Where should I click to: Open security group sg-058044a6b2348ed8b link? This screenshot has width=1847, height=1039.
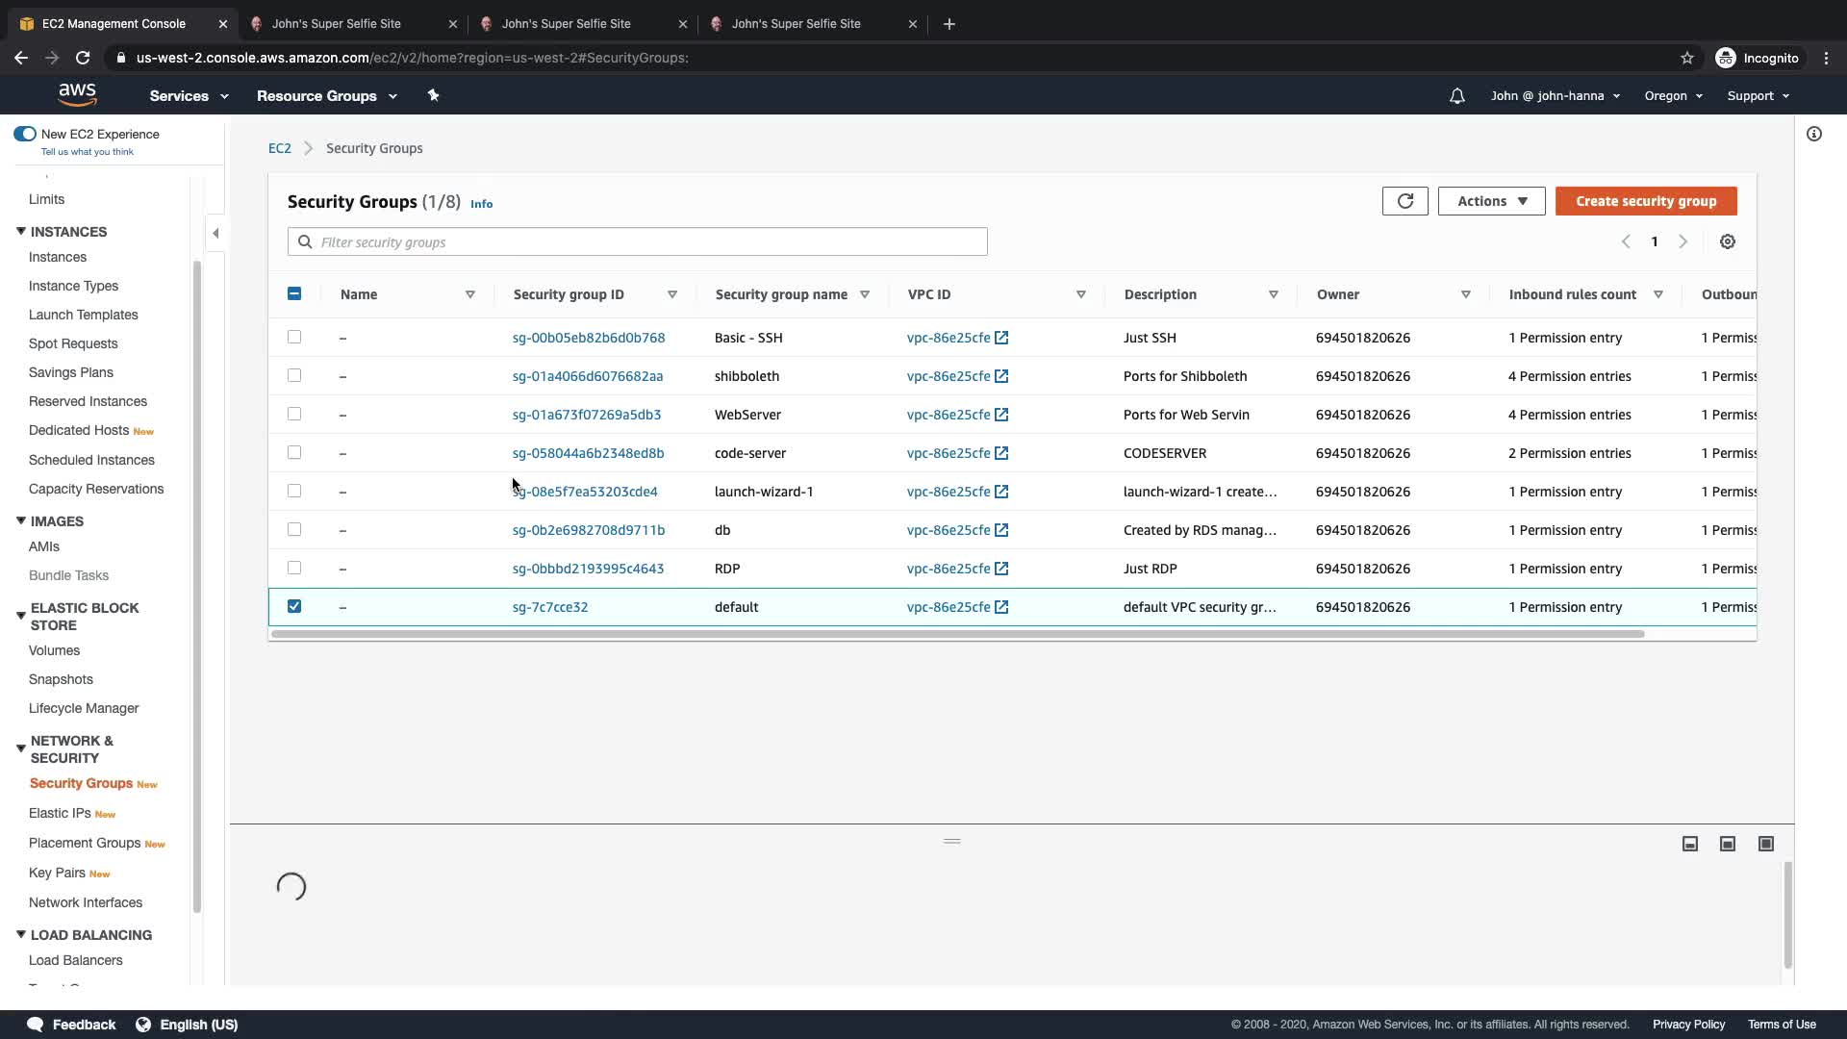coord(588,453)
